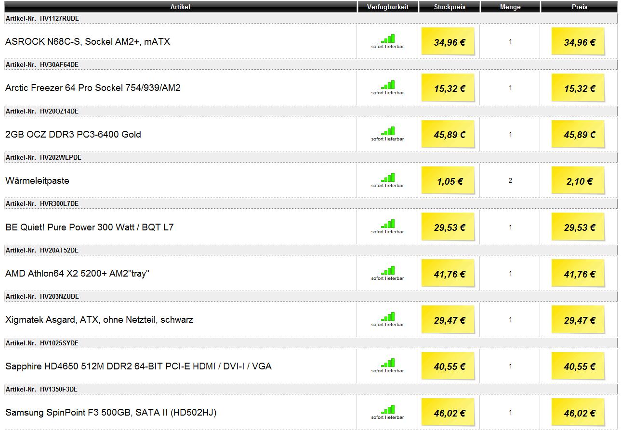Click the 40,55 € value under Stückpreis
621x430 pixels.
click(449, 367)
